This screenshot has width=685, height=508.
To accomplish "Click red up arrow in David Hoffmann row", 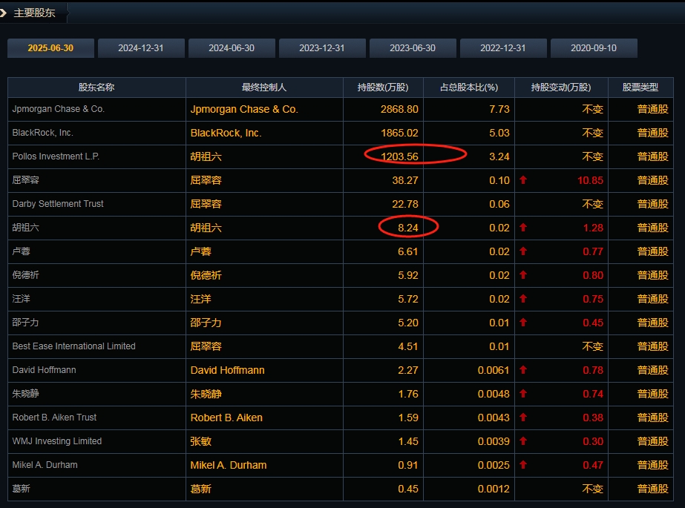I will coord(523,370).
